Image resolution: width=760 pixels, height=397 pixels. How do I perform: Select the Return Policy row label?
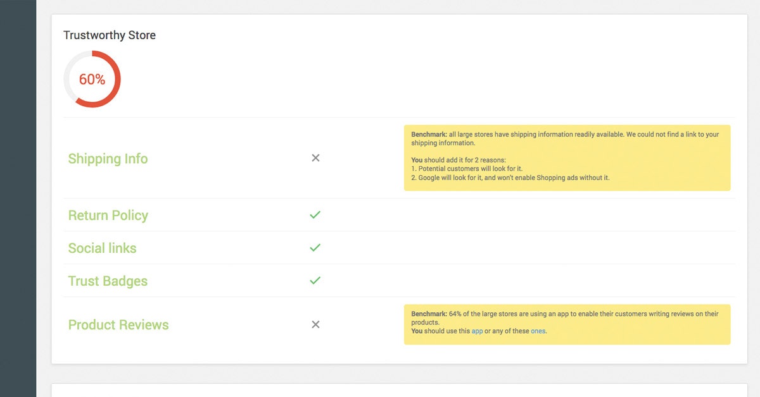coord(108,216)
